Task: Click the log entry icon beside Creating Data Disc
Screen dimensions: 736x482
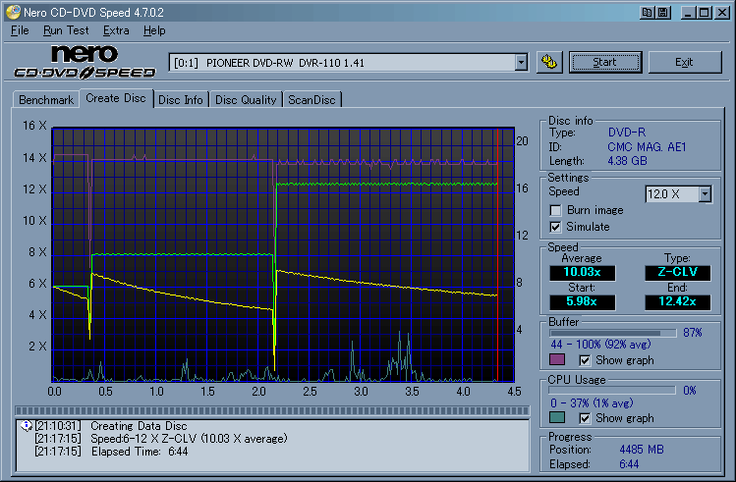Action: pos(26,426)
